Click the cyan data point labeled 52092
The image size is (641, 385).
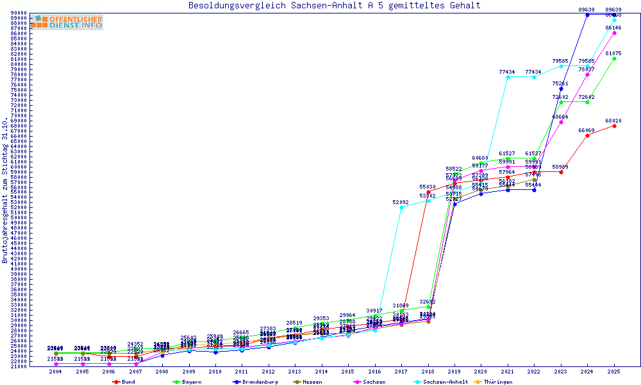click(401, 207)
